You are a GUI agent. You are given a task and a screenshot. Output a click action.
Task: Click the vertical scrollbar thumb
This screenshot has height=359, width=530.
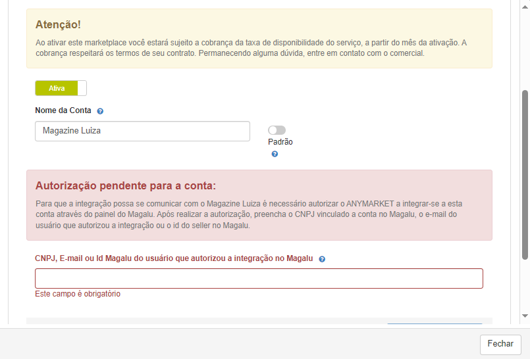point(525,175)
